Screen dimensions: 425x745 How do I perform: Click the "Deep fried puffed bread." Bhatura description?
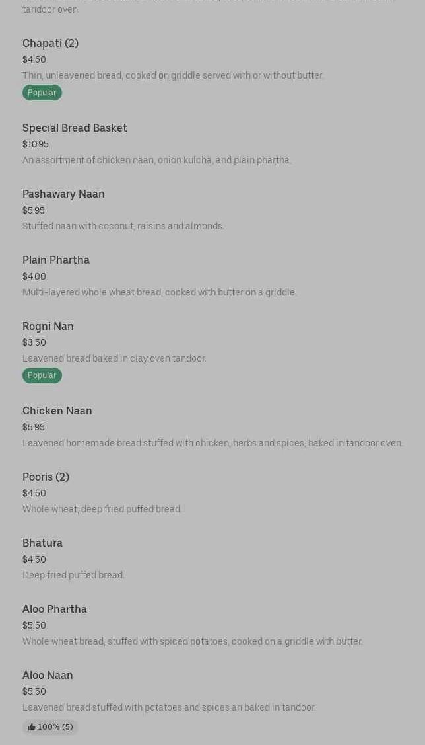[73, 576]
